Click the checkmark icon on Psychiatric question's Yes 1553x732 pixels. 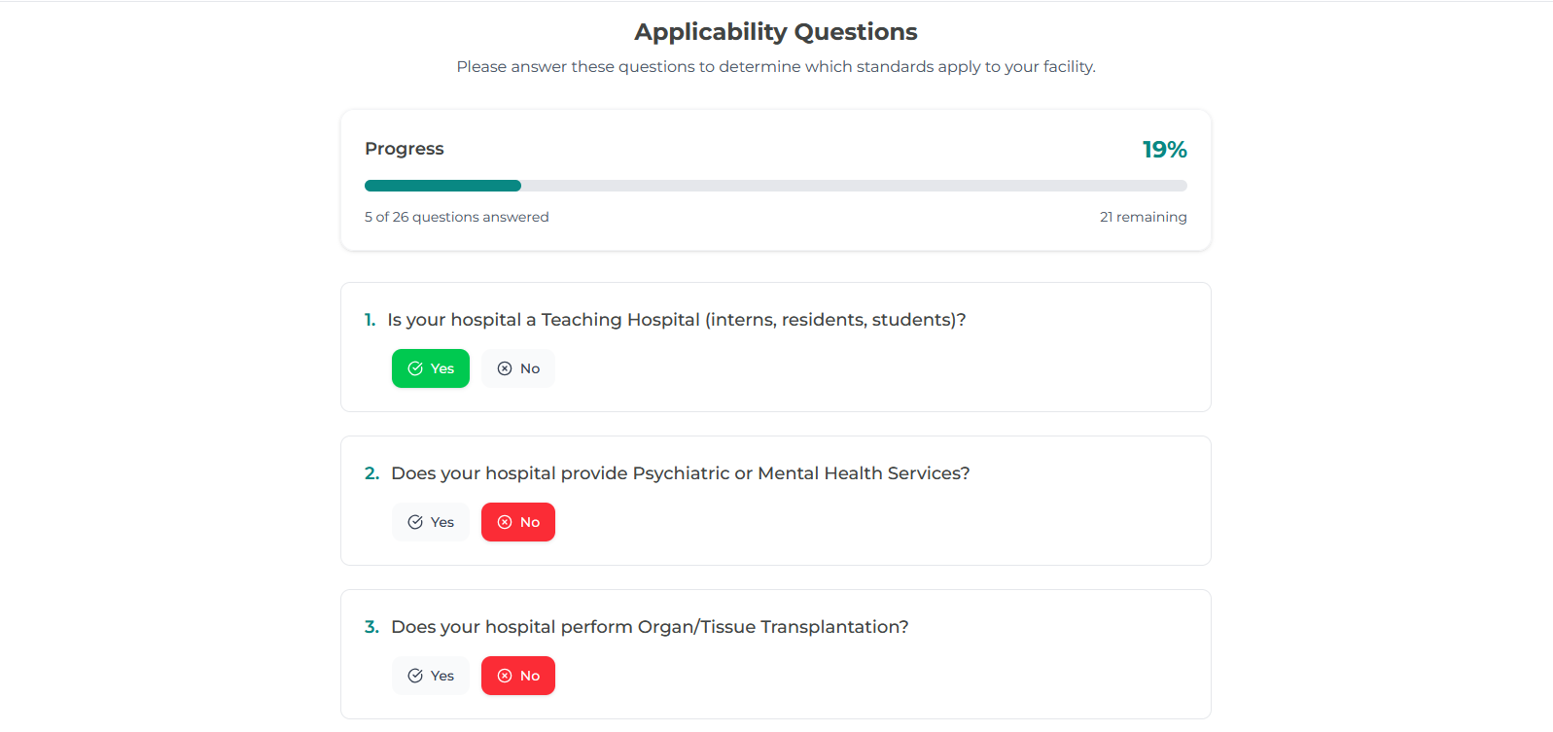tap(415, 522)
